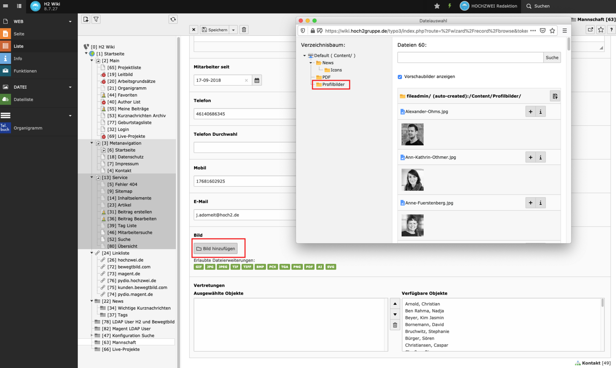Collapse the Service tree node
The height and width of the screenshot is (368, 616).
(92, 177)
